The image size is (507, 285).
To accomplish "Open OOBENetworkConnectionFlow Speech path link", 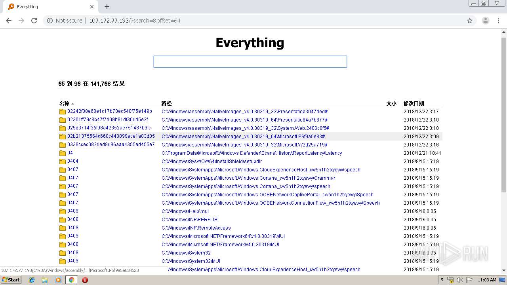I will point(271,203).
